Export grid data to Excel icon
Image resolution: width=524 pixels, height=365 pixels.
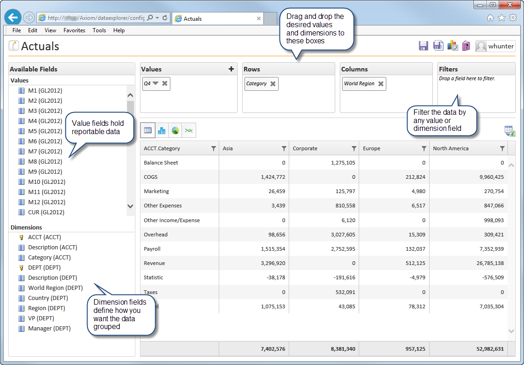(510, 131)
